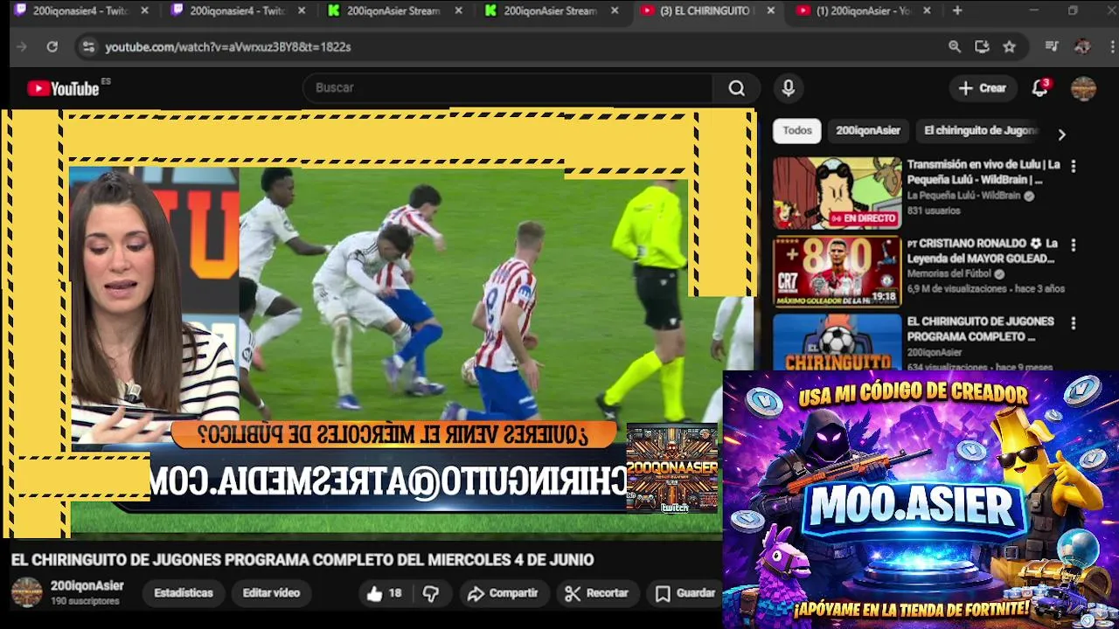Screen dimensions: 1119x629
Task: Like the video with thumbs up
Action: pos(385,593)
